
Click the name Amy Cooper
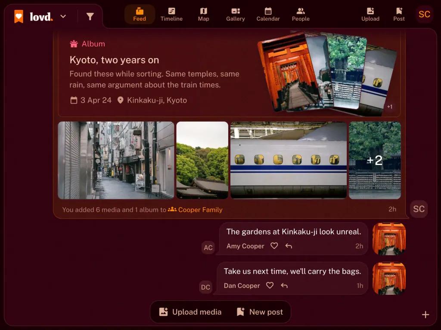coord(245,246)
